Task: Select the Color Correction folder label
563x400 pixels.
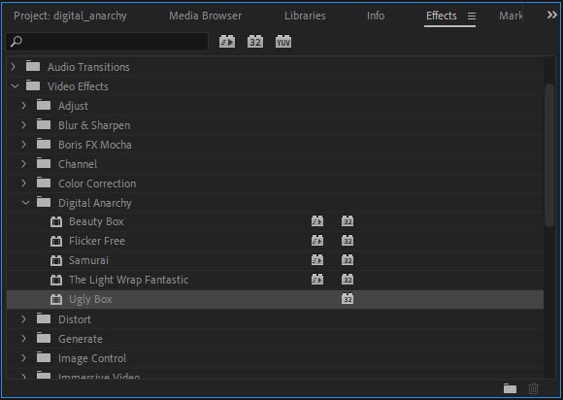Action: pos(97,183)
